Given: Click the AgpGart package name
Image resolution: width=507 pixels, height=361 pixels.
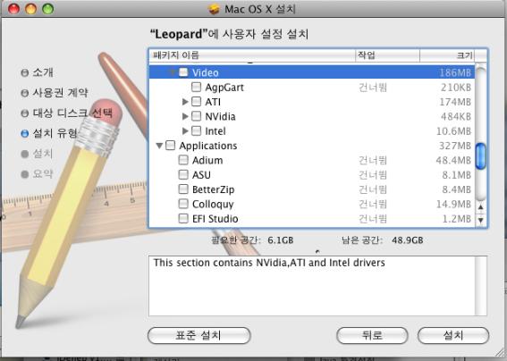Looking at the screenshot, I should (224, 88).
